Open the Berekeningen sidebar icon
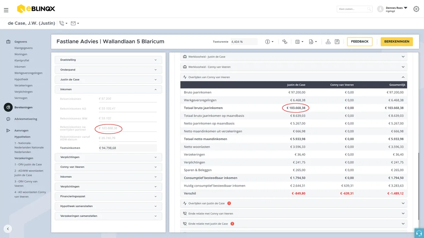The width and height of the screenshot is (424, 238). (8, 107)
